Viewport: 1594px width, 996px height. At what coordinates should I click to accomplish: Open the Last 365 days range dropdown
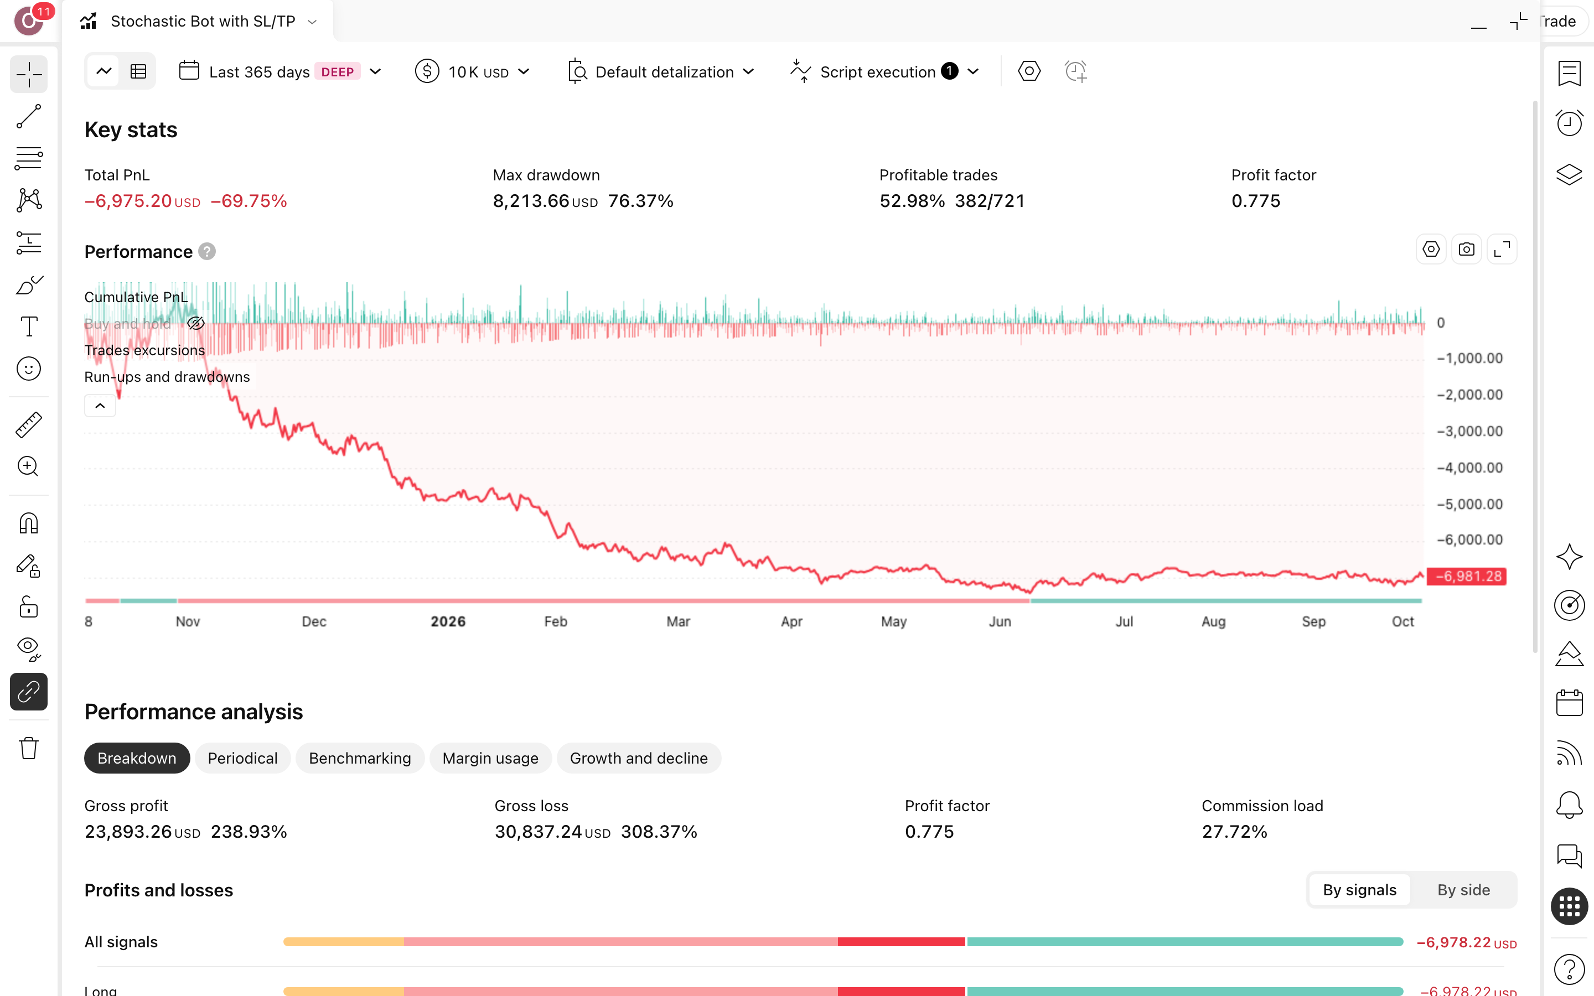click(x=281, y=72)
